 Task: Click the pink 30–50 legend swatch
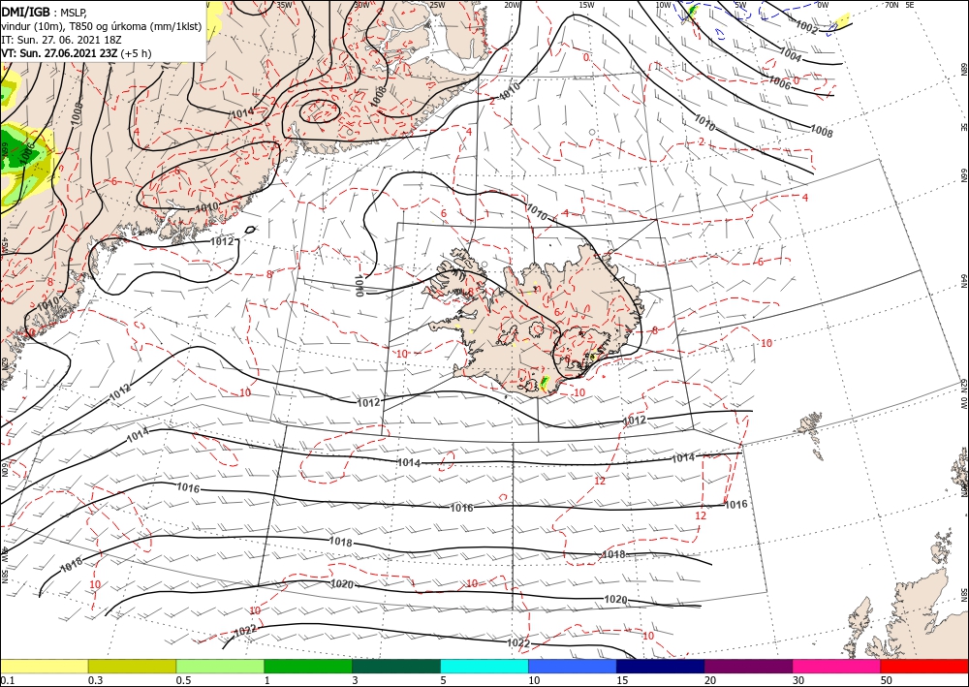(837, 666)
